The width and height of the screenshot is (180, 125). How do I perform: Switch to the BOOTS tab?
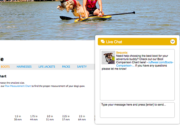5,67
